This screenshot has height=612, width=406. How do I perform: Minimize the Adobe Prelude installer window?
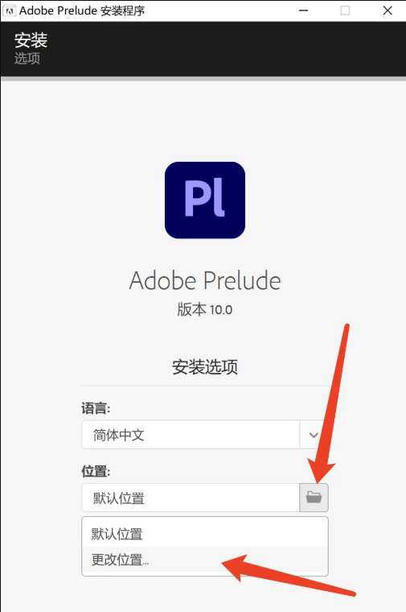tap(304, 10)
